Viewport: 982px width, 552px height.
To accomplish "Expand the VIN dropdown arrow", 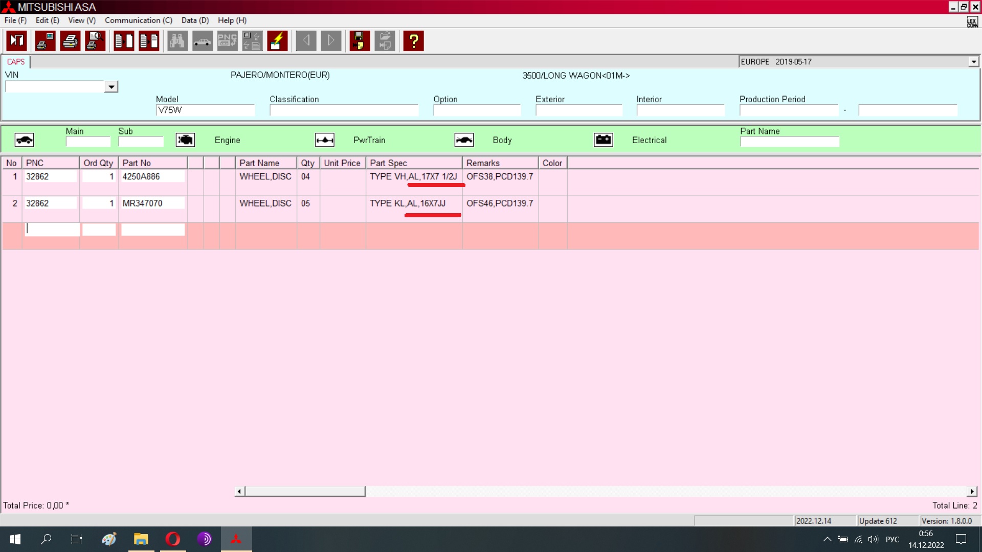I will click(111, 87).
